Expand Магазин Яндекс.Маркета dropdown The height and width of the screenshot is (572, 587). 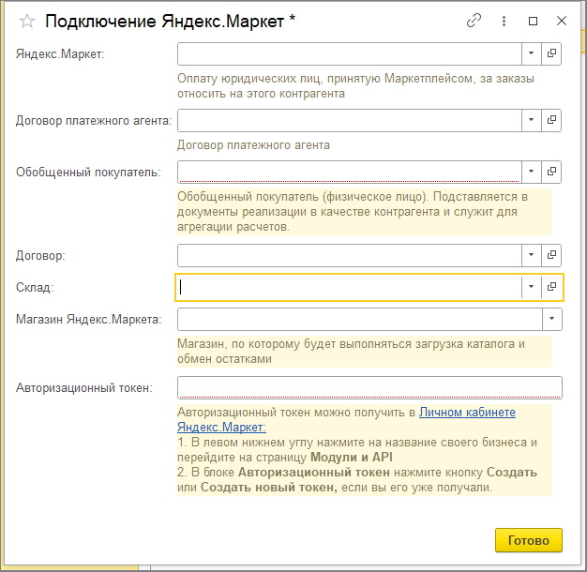point(551,319)
